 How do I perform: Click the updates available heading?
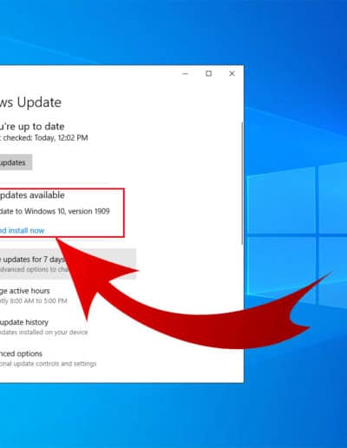click(32, 195)
